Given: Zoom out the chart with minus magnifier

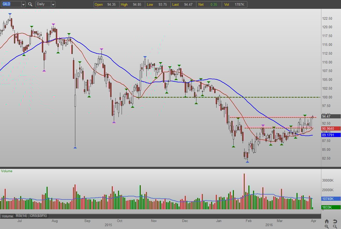Looking at the screenshot, I should tap(335, 226).
